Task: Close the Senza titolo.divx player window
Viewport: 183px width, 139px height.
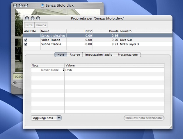Action: (15, 6)
